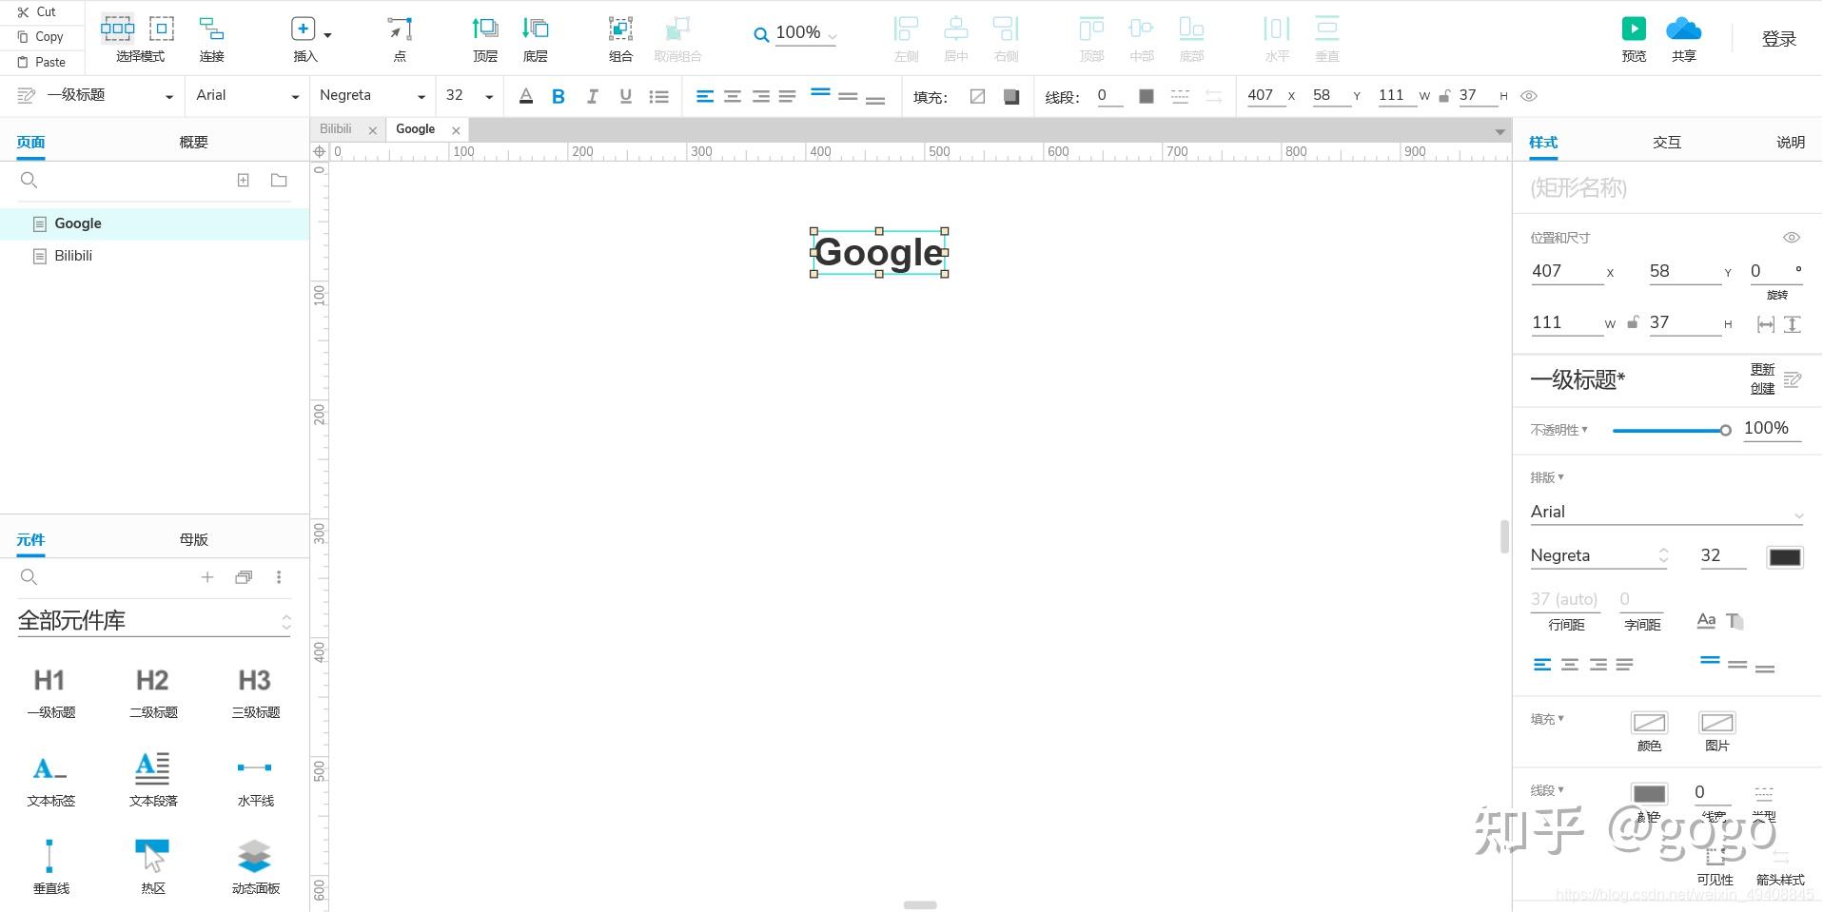Viewport: 1823px width, 912px height.
Task: Toggle italic in the format toolbar
Action: click(592, 96)
